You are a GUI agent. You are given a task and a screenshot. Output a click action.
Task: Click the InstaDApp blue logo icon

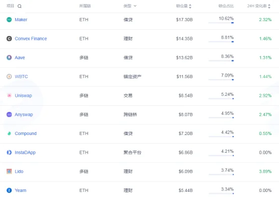[x=9, y=153]
